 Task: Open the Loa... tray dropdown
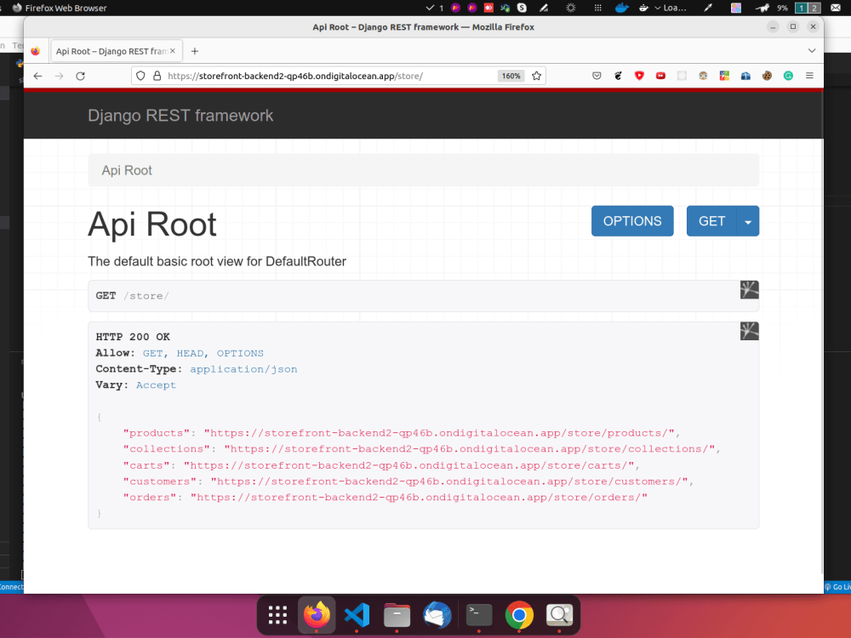pos(670,8)
